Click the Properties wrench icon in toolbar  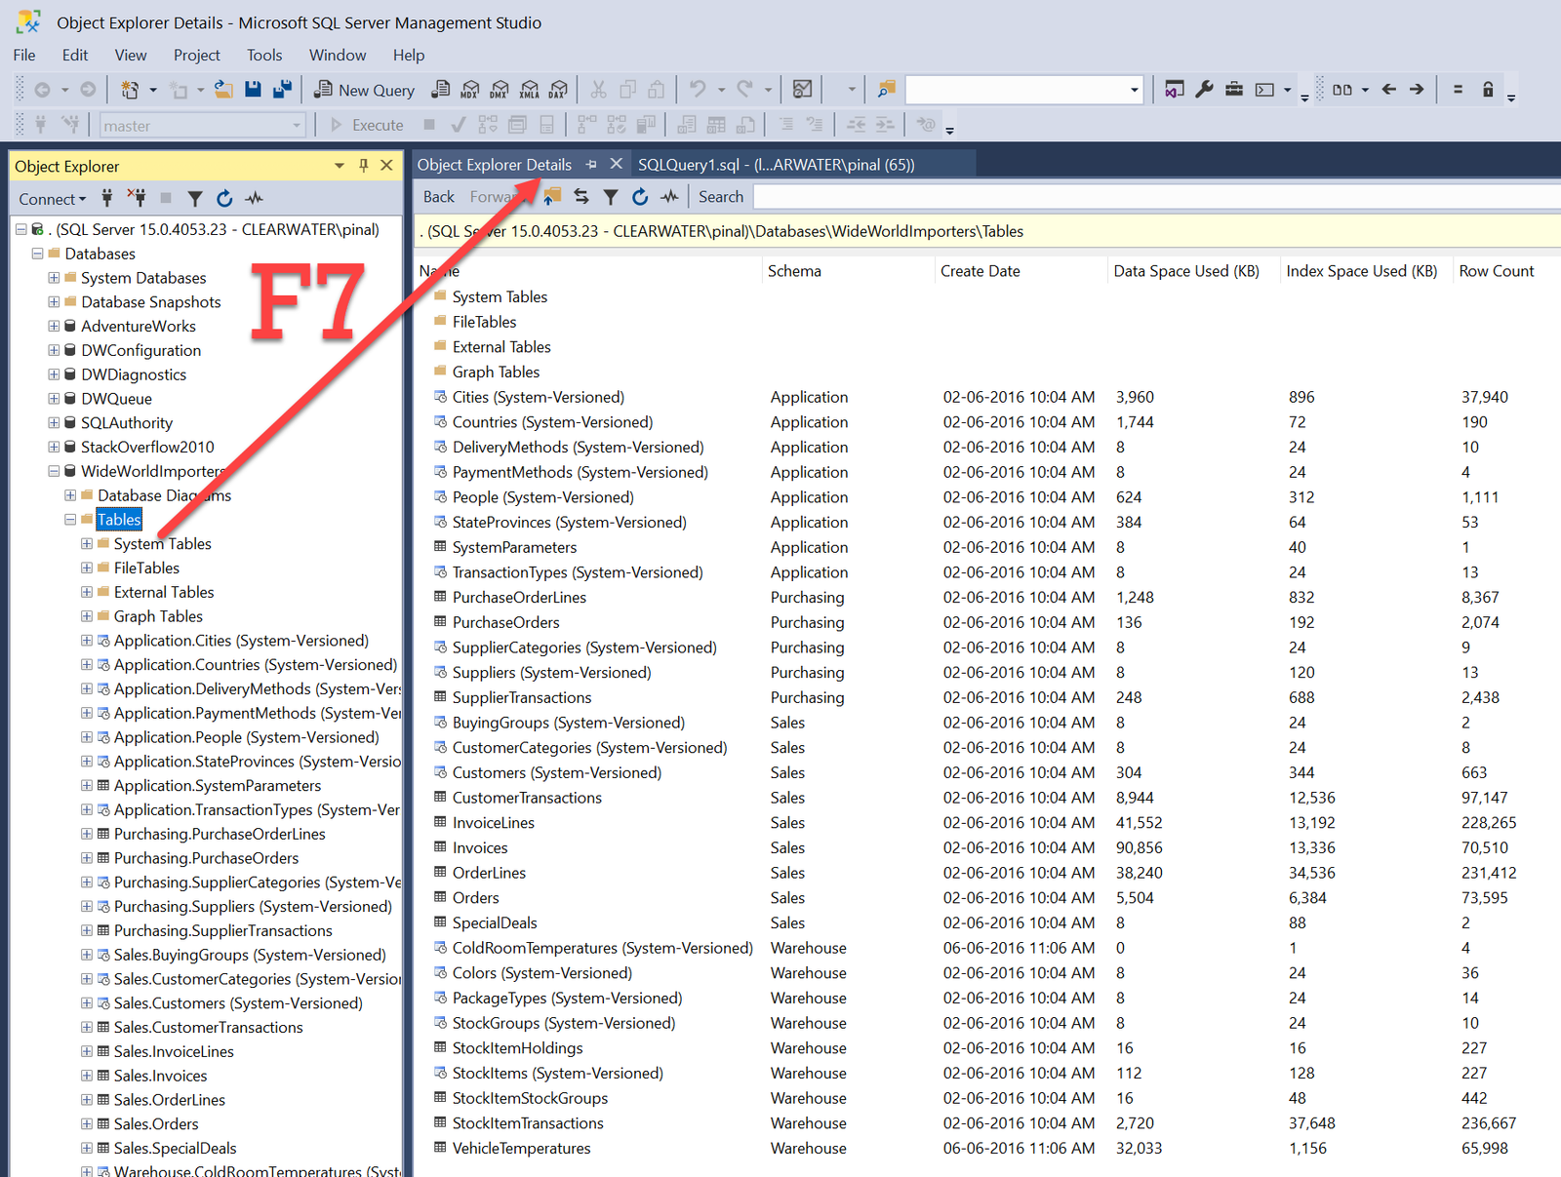pyautogui.click(x=1204, y=90)
